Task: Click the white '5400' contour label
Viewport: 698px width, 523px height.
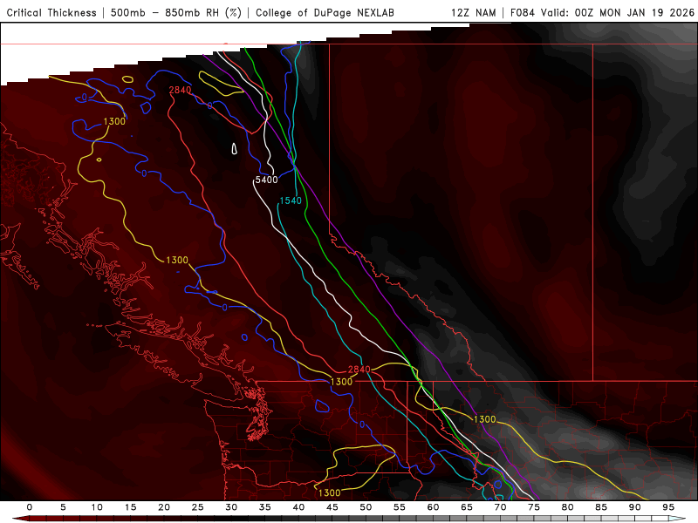Action: [266, 180]
